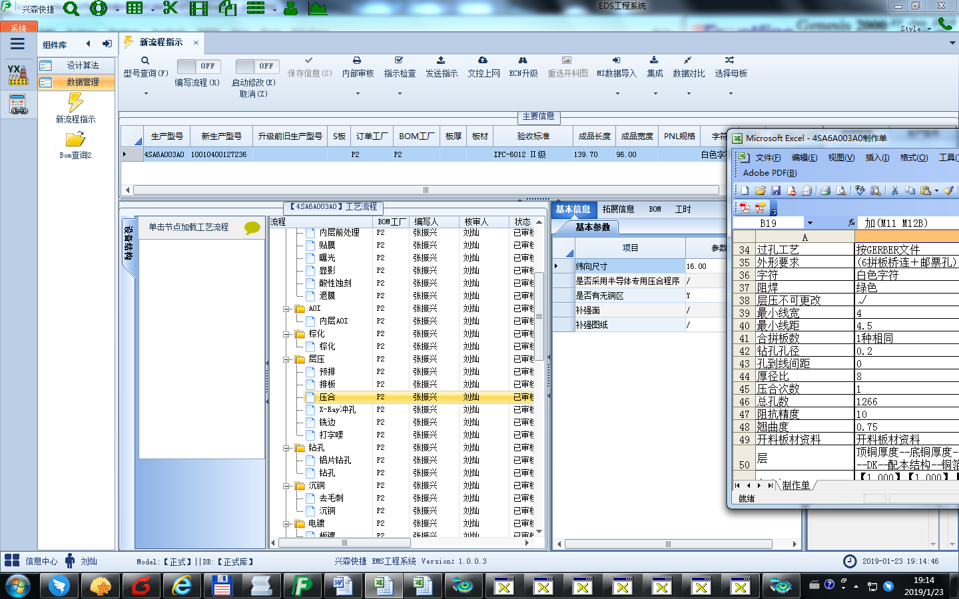
Task: Open the 文件(F) menu in Excel
Action: pyautogui.click(x=768, y=158)
